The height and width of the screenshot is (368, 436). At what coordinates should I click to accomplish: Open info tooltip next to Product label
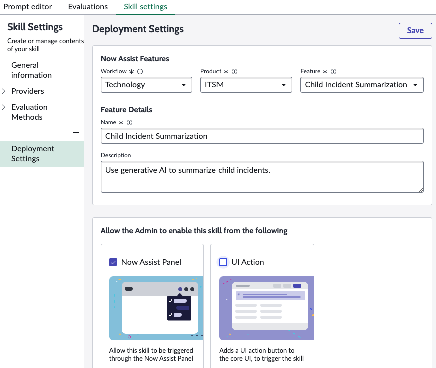(x=235, y=72)
